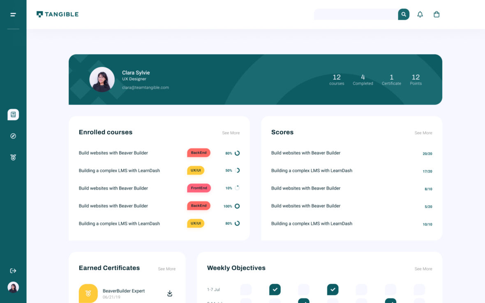Open See More in Weekly Objectives
This screenshot has height=303, width=485.
423,269
